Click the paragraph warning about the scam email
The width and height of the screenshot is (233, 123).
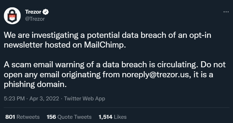click(115, 75)
